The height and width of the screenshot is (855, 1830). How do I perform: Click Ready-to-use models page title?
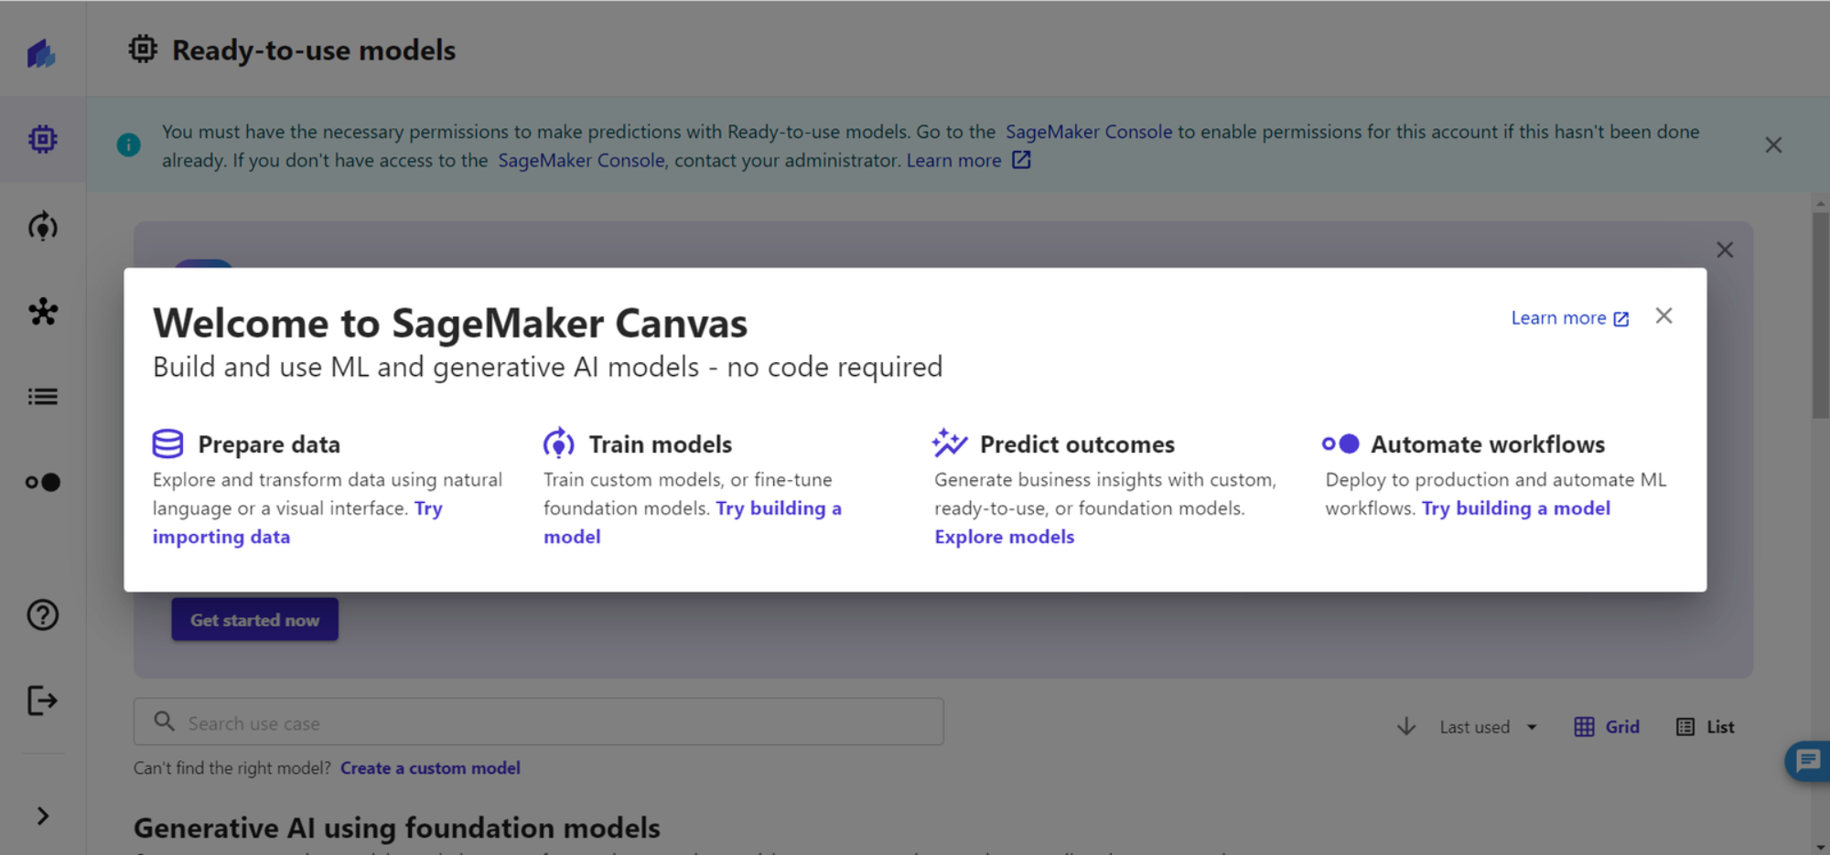[x=314, y=49]
